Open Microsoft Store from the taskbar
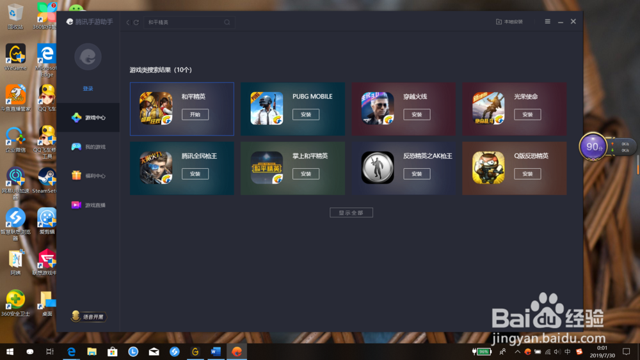Viewport: 640px width, 360px height. (112, 352)
